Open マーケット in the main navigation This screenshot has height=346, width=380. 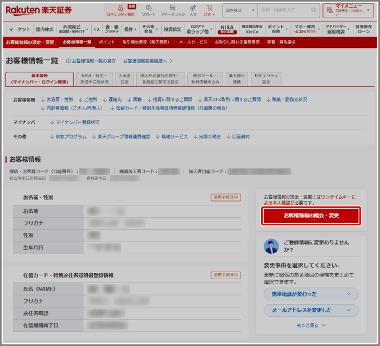20,29
